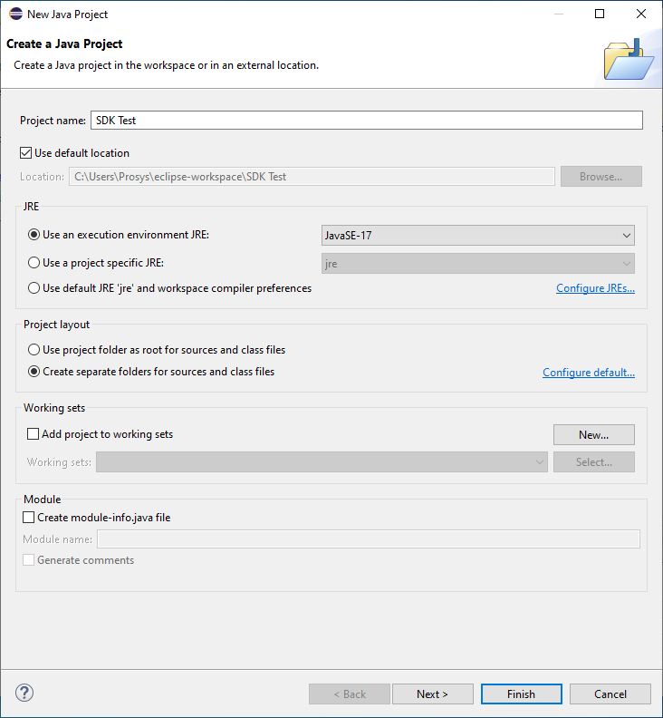Select Create separate folders radio button
Screen dimensions: 663x718
pos(34,372)
